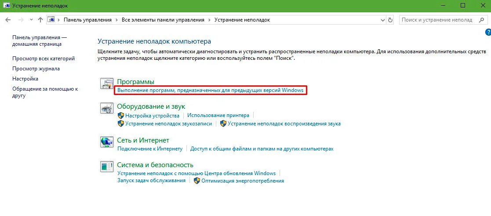Go up one level with up arrow
This screenshot has height=216, width=491.
40,20
